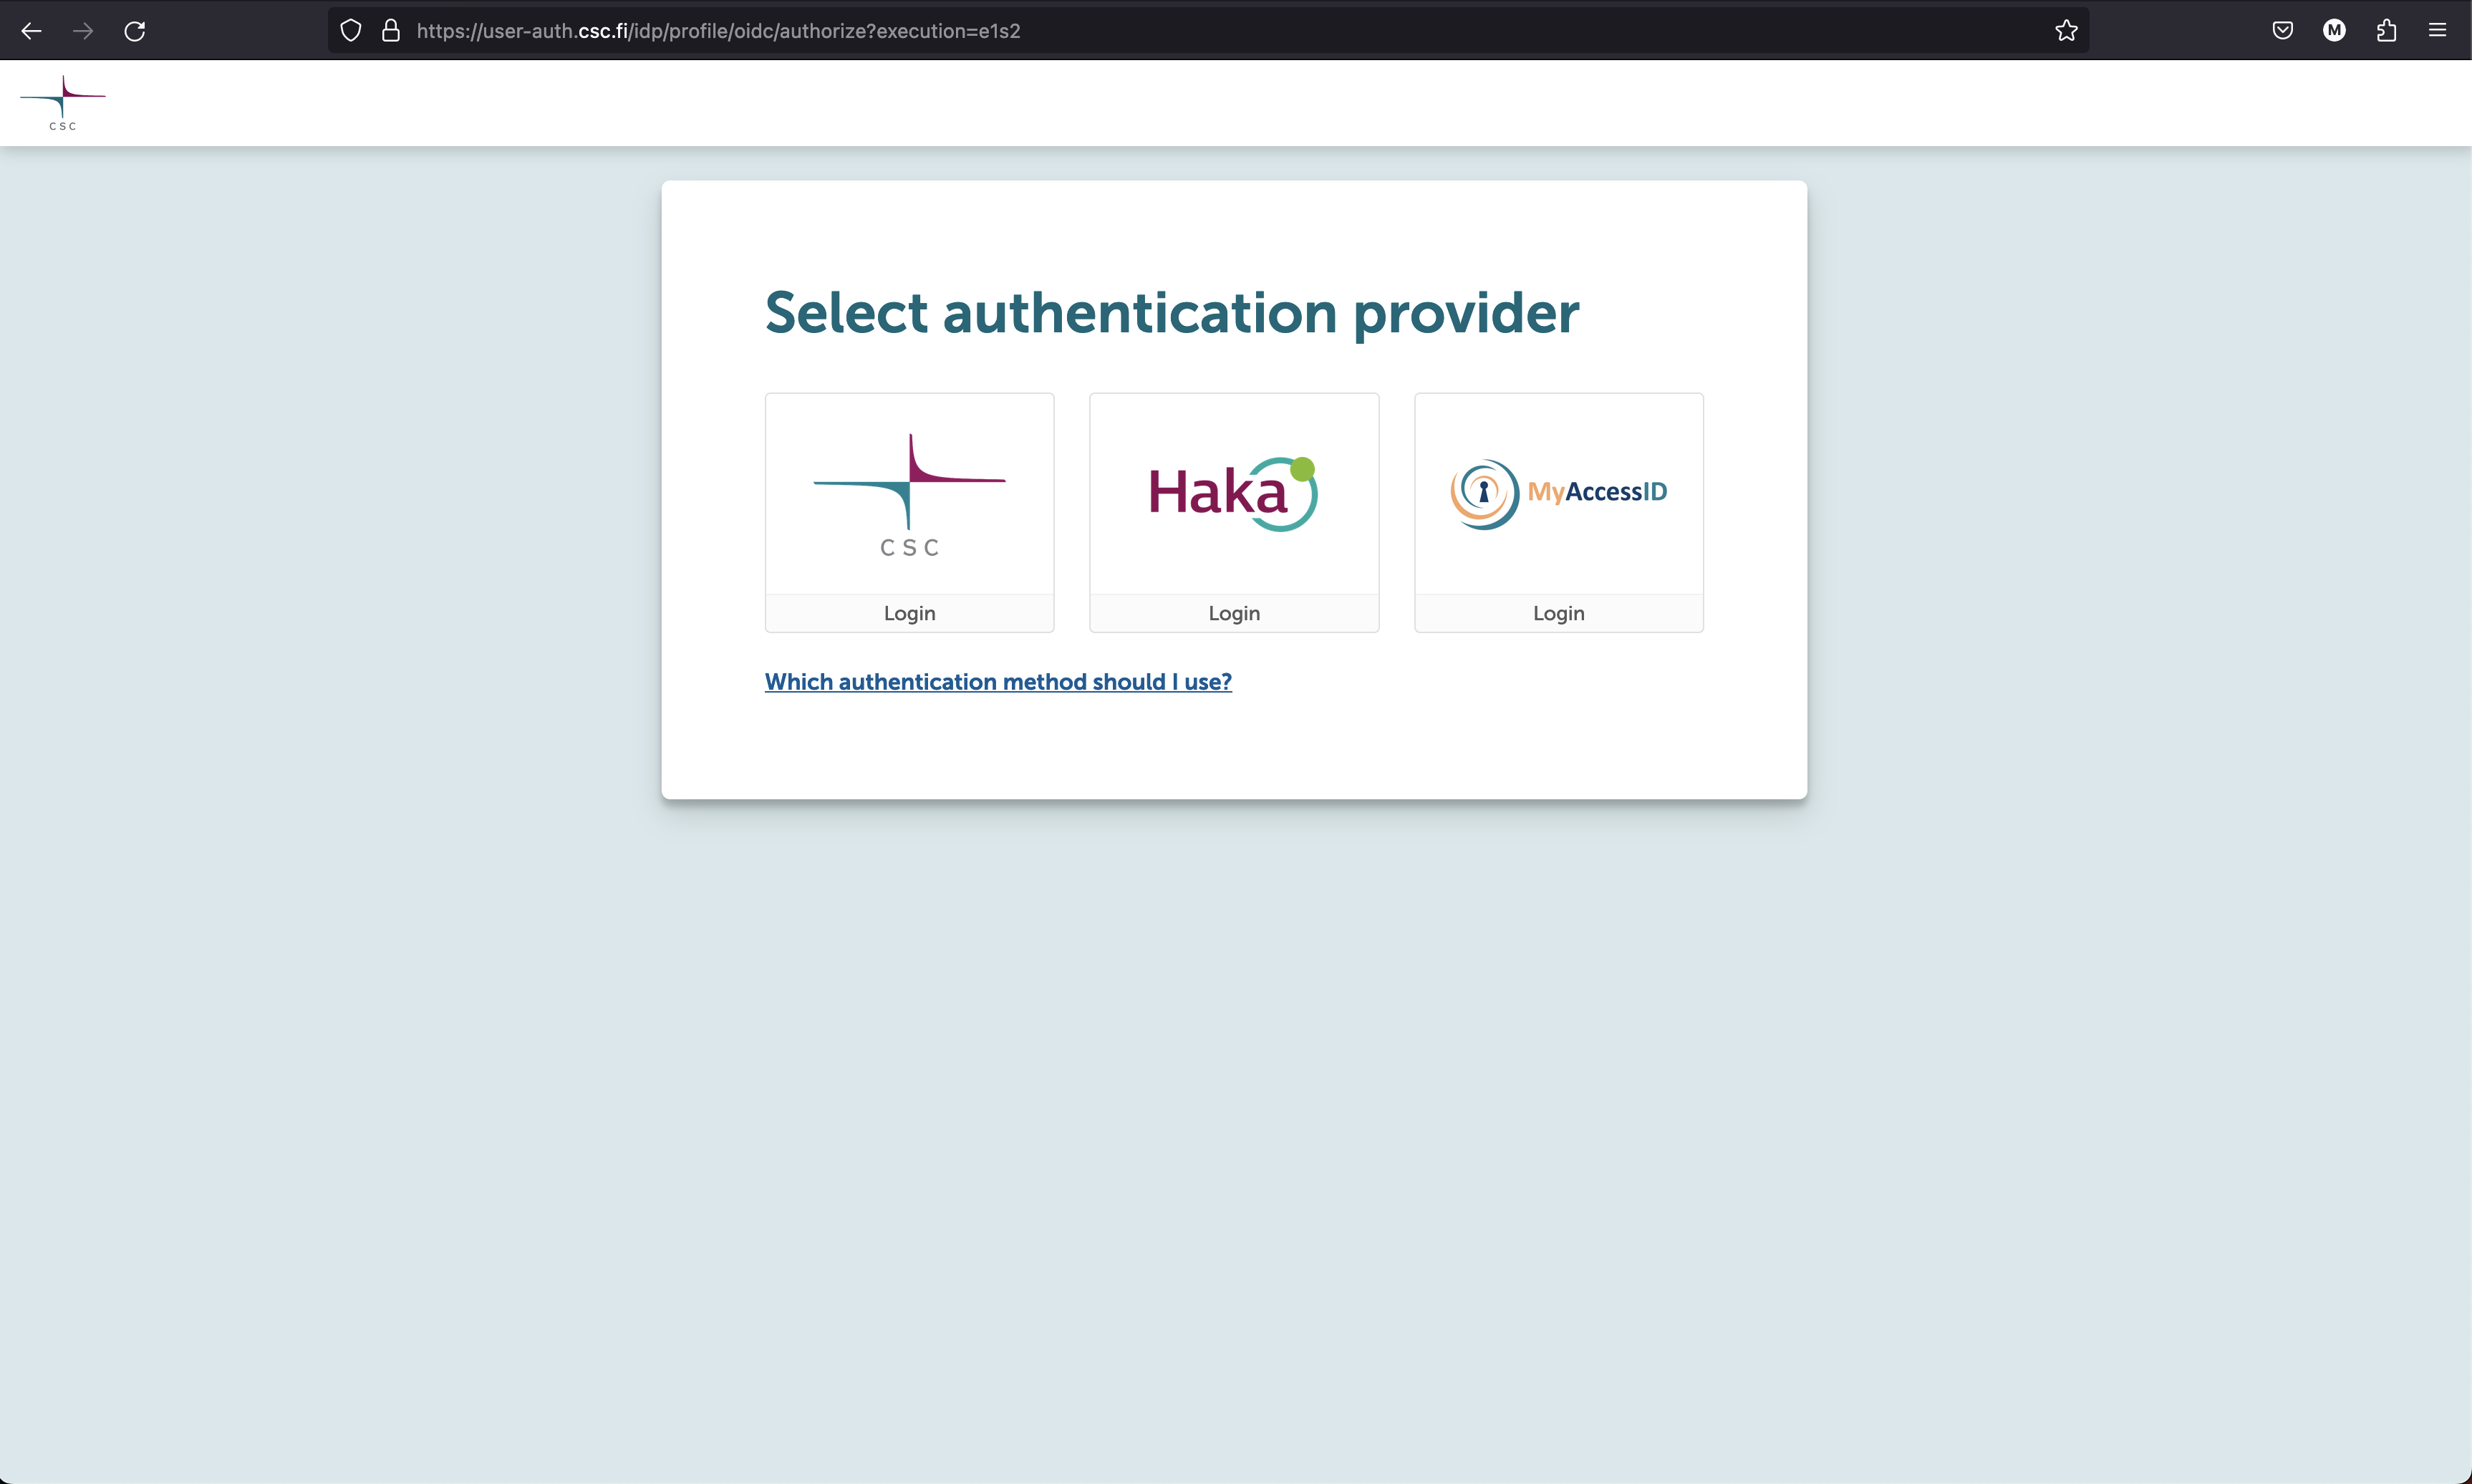Open the Firefox application menu
Image resolution: width=2472 pixels, height=1484 pixels.
pyautogui.click(x=2437, y=30)
